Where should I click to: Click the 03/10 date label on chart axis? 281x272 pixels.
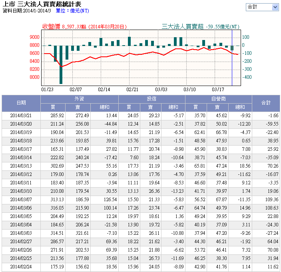click(189, 90)
